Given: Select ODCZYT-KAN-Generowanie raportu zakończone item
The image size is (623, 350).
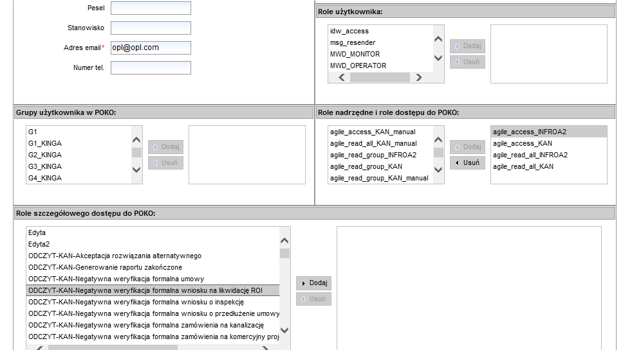Looking at the screenshot, I should [105, 267].
